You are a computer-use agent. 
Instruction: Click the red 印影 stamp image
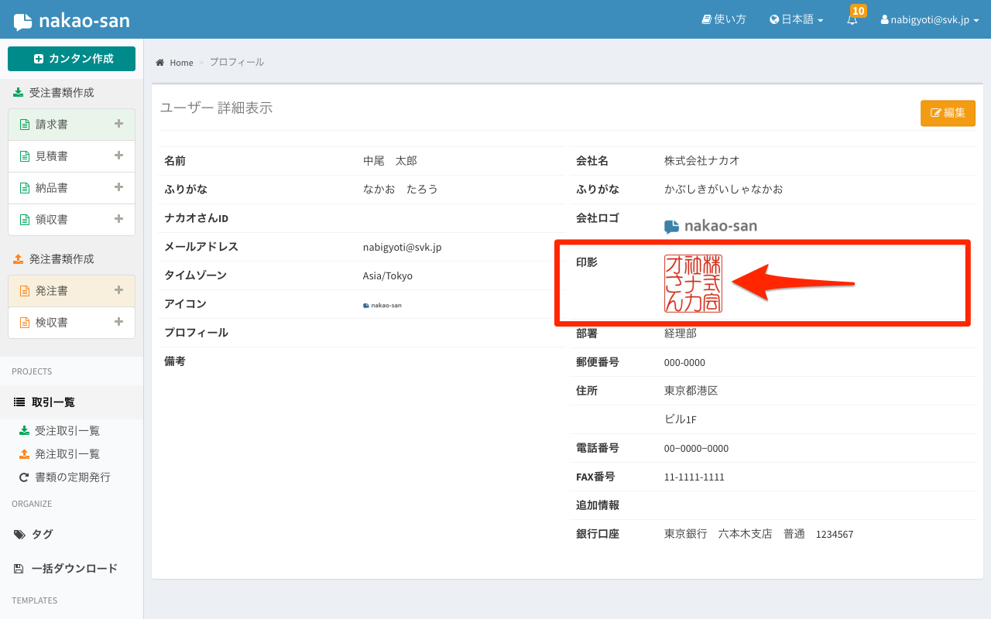(x=693, y=283)
